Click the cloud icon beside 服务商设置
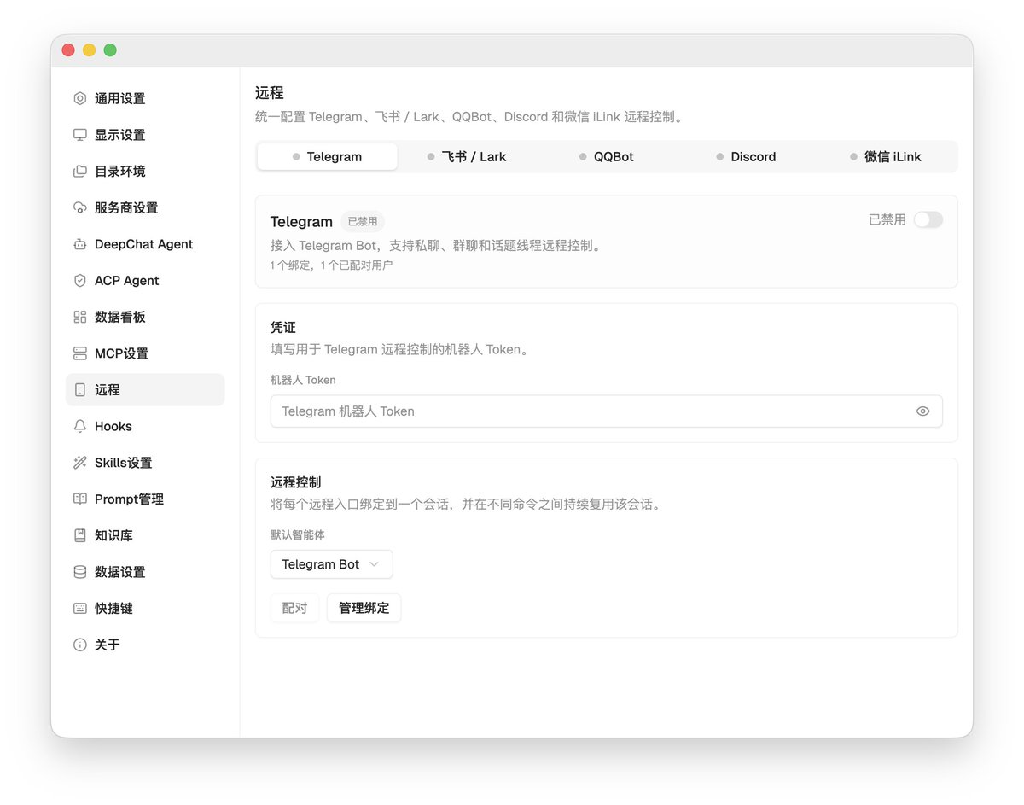Screen dimensions: 1024x805 (80, 207)
